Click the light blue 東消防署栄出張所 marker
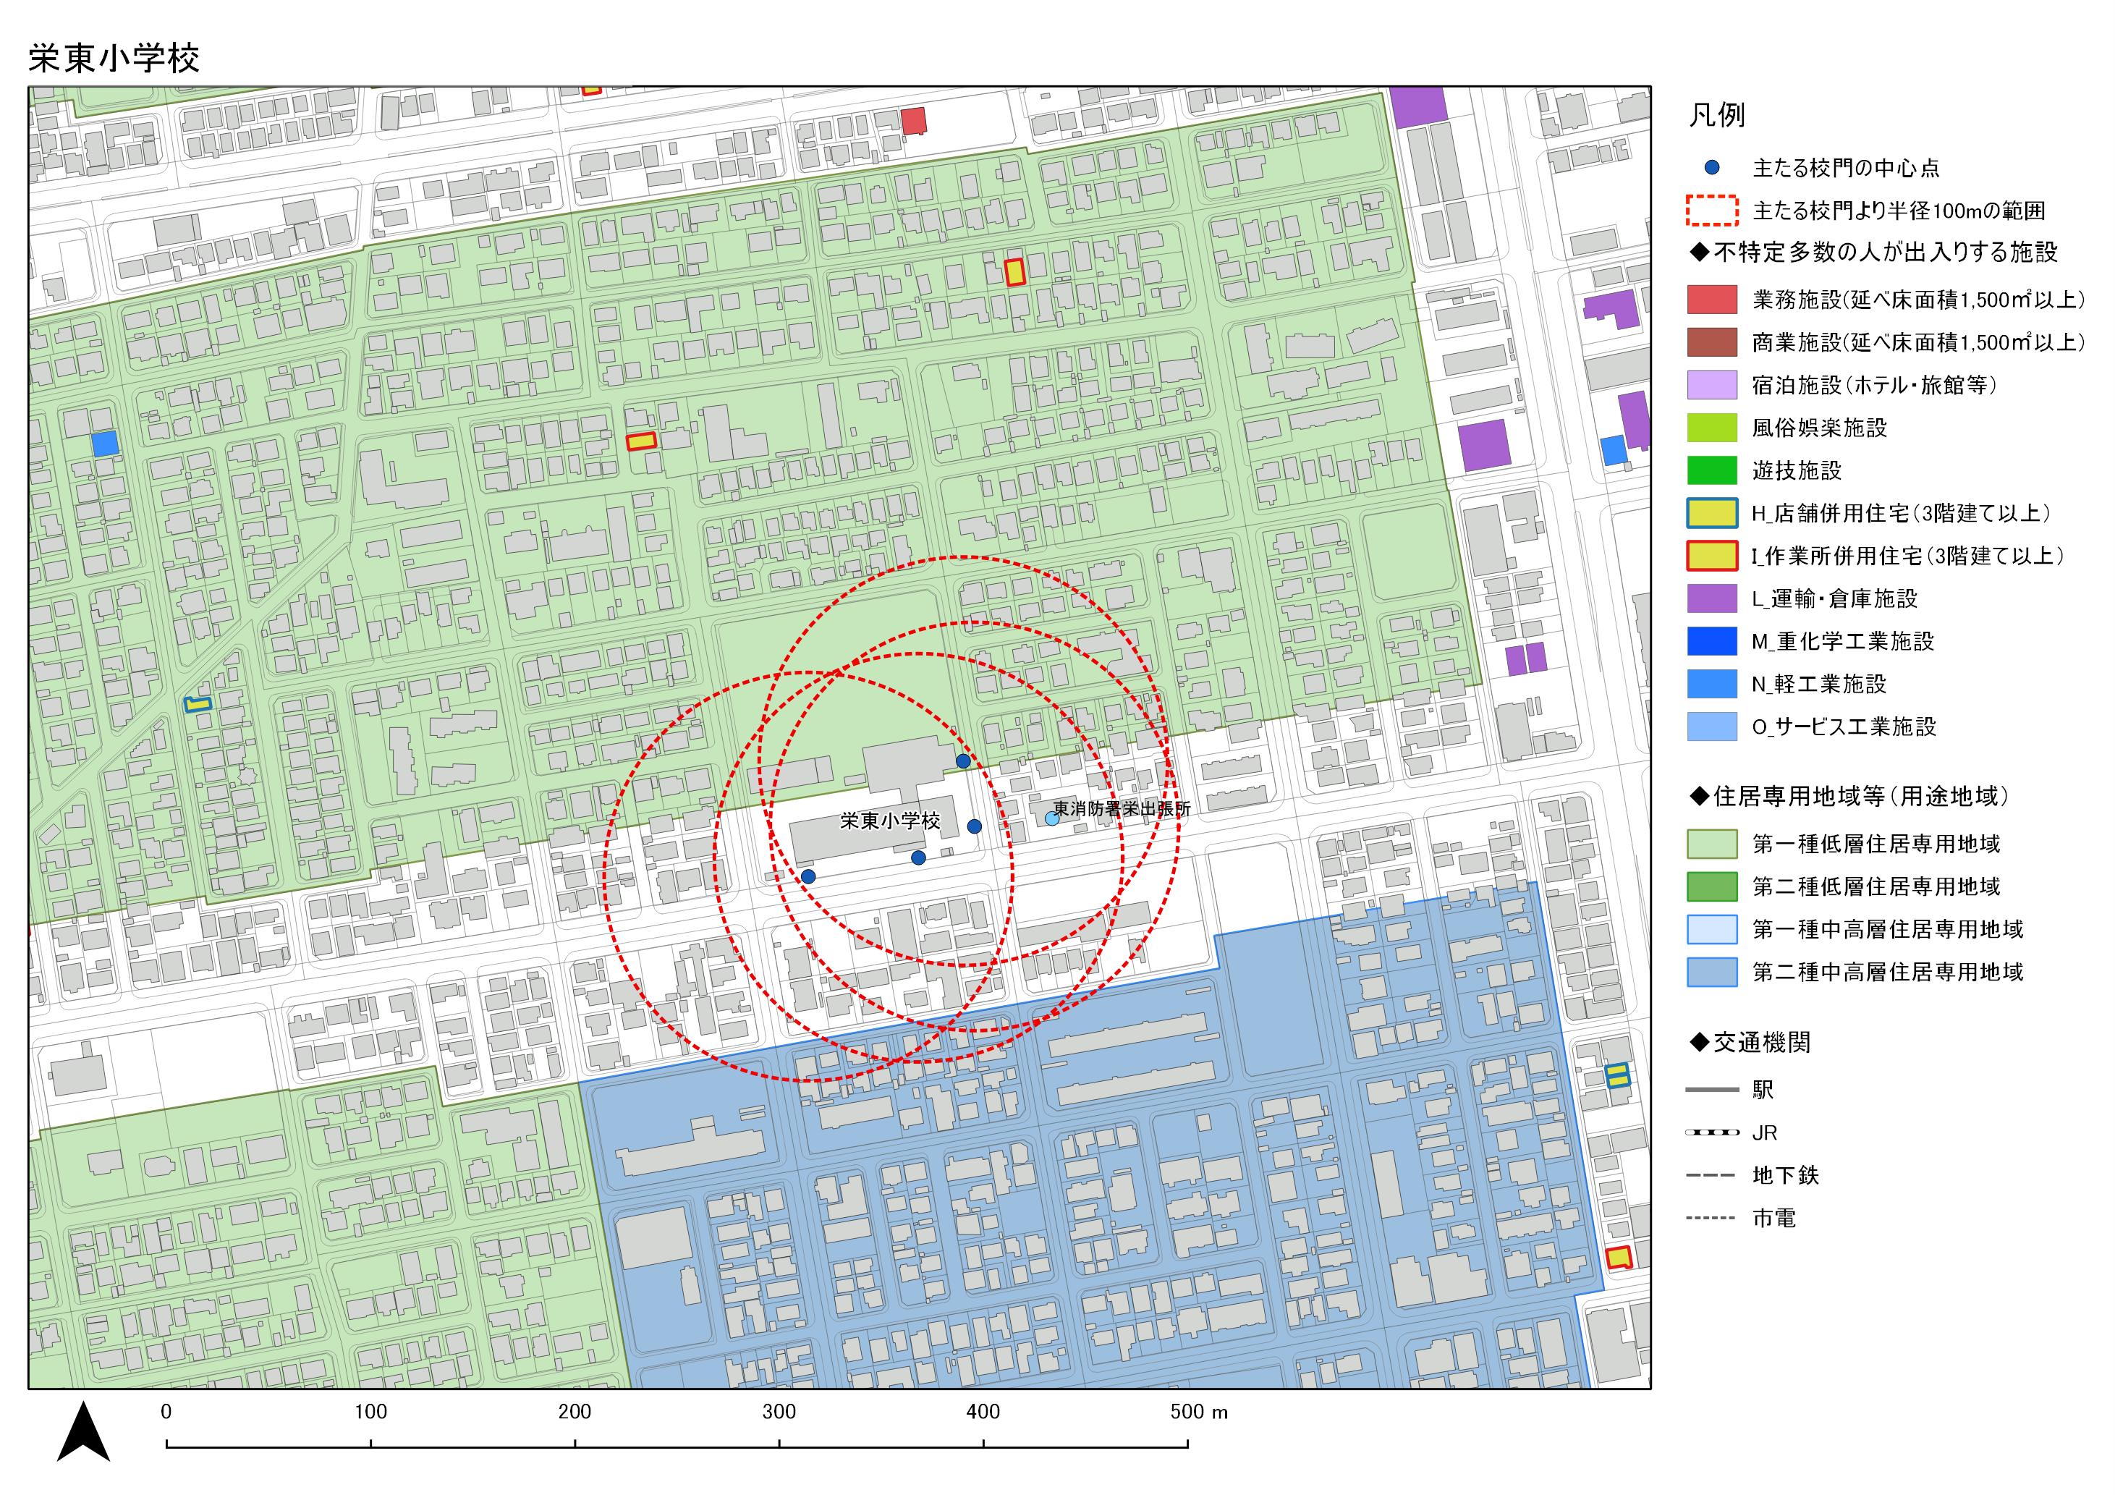This screenshot has width=2115, height=1495. click(1052, 818)
